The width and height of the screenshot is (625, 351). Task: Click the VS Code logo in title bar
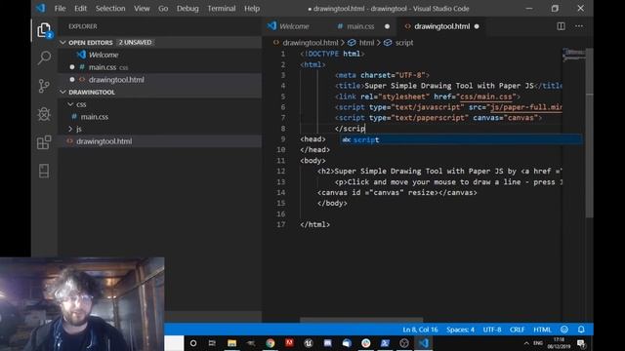click(x=41, y=8)
